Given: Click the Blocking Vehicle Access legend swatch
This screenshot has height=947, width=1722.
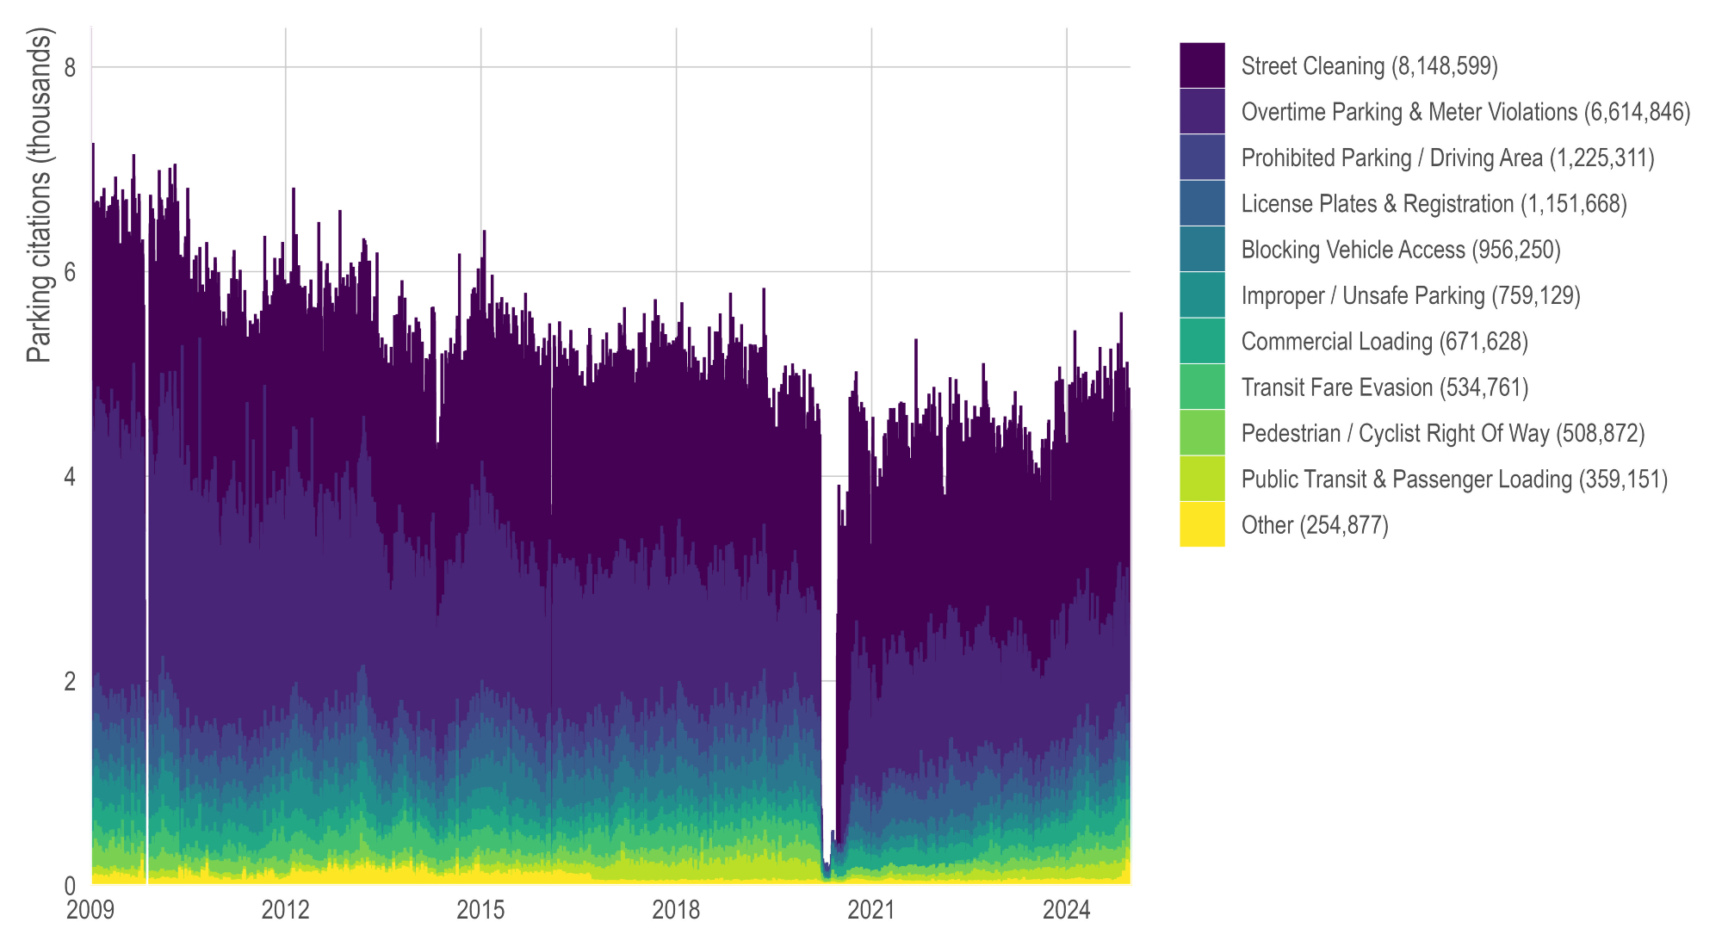Looking at the screenshot, I should pyautogui.click(x=1202, y=249).
